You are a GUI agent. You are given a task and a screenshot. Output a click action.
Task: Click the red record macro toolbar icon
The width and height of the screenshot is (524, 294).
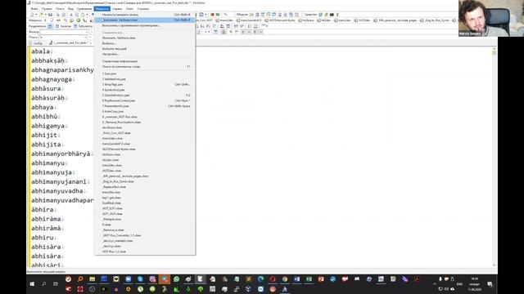[x=212, y=15]
